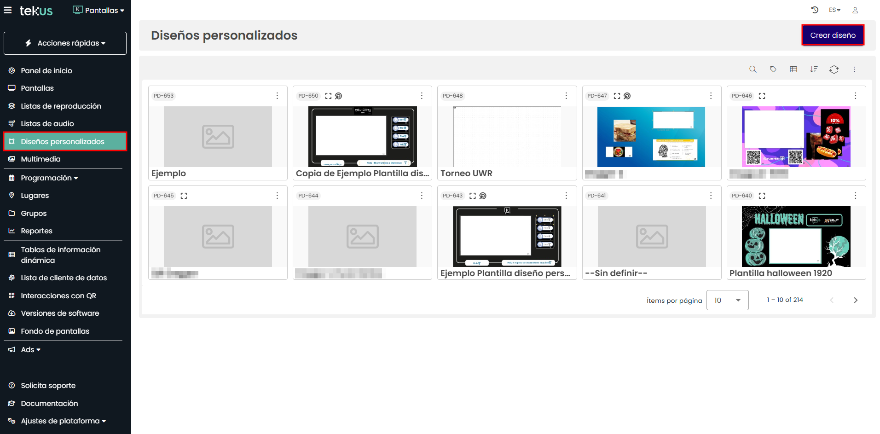880x434 pixels.
Task: Expand the Acciones rápidas dropdown
Action: click(x=65, y=43)
